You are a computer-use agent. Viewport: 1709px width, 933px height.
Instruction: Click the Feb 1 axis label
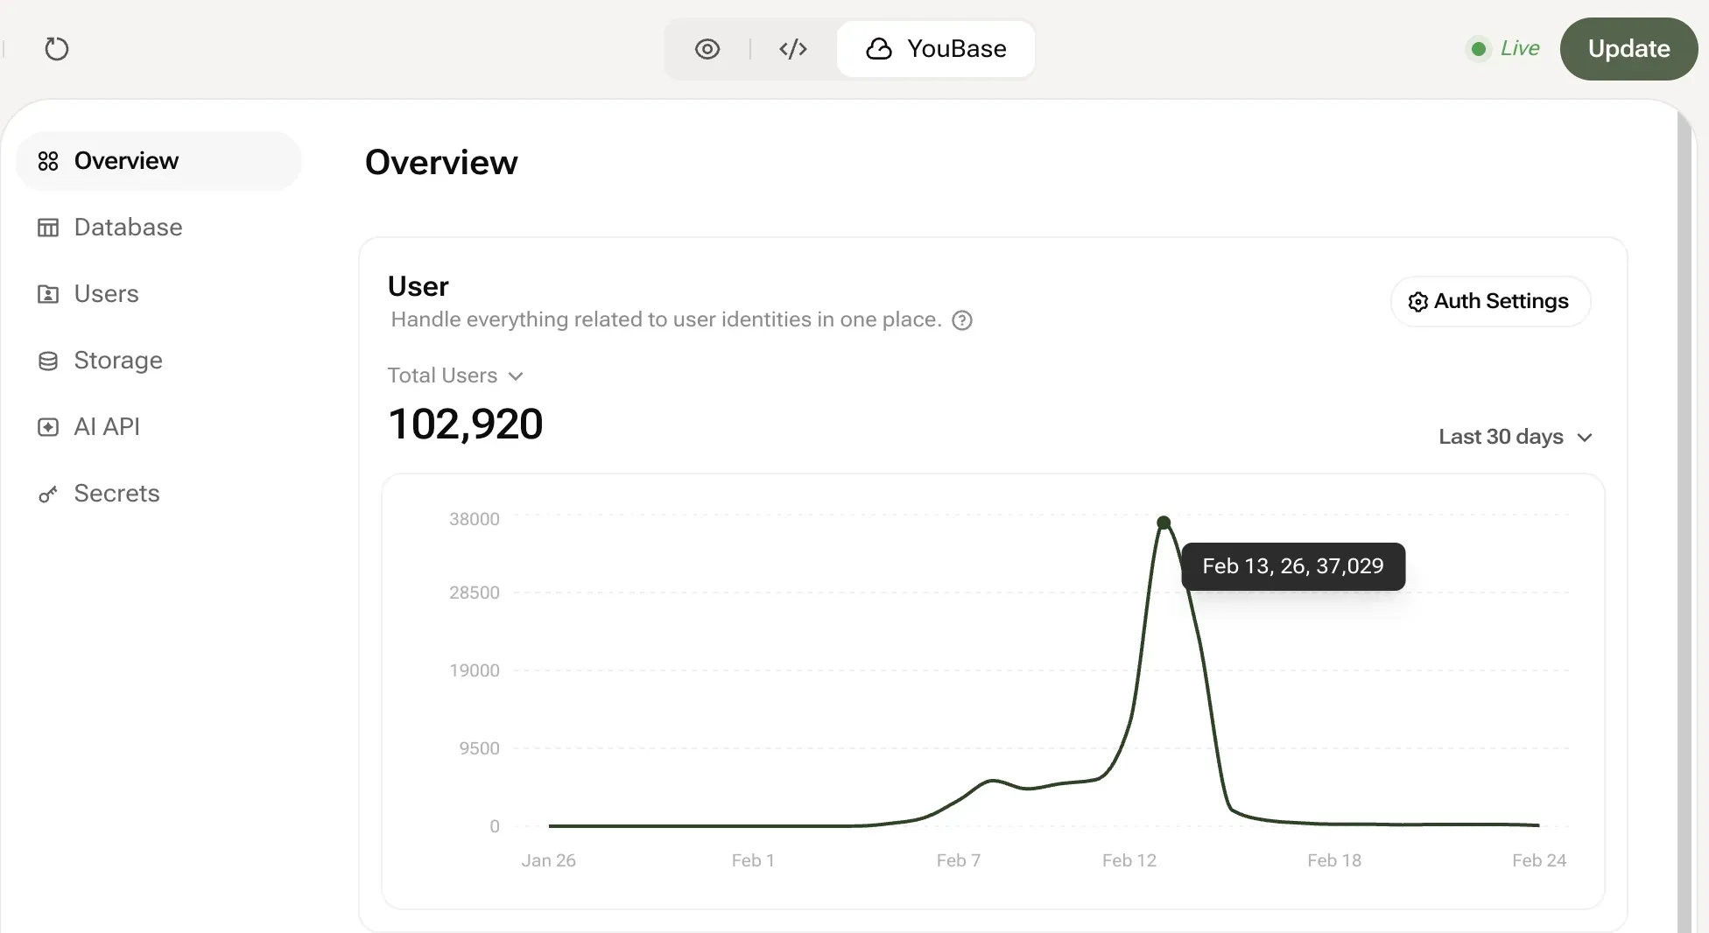coord(753,860)
